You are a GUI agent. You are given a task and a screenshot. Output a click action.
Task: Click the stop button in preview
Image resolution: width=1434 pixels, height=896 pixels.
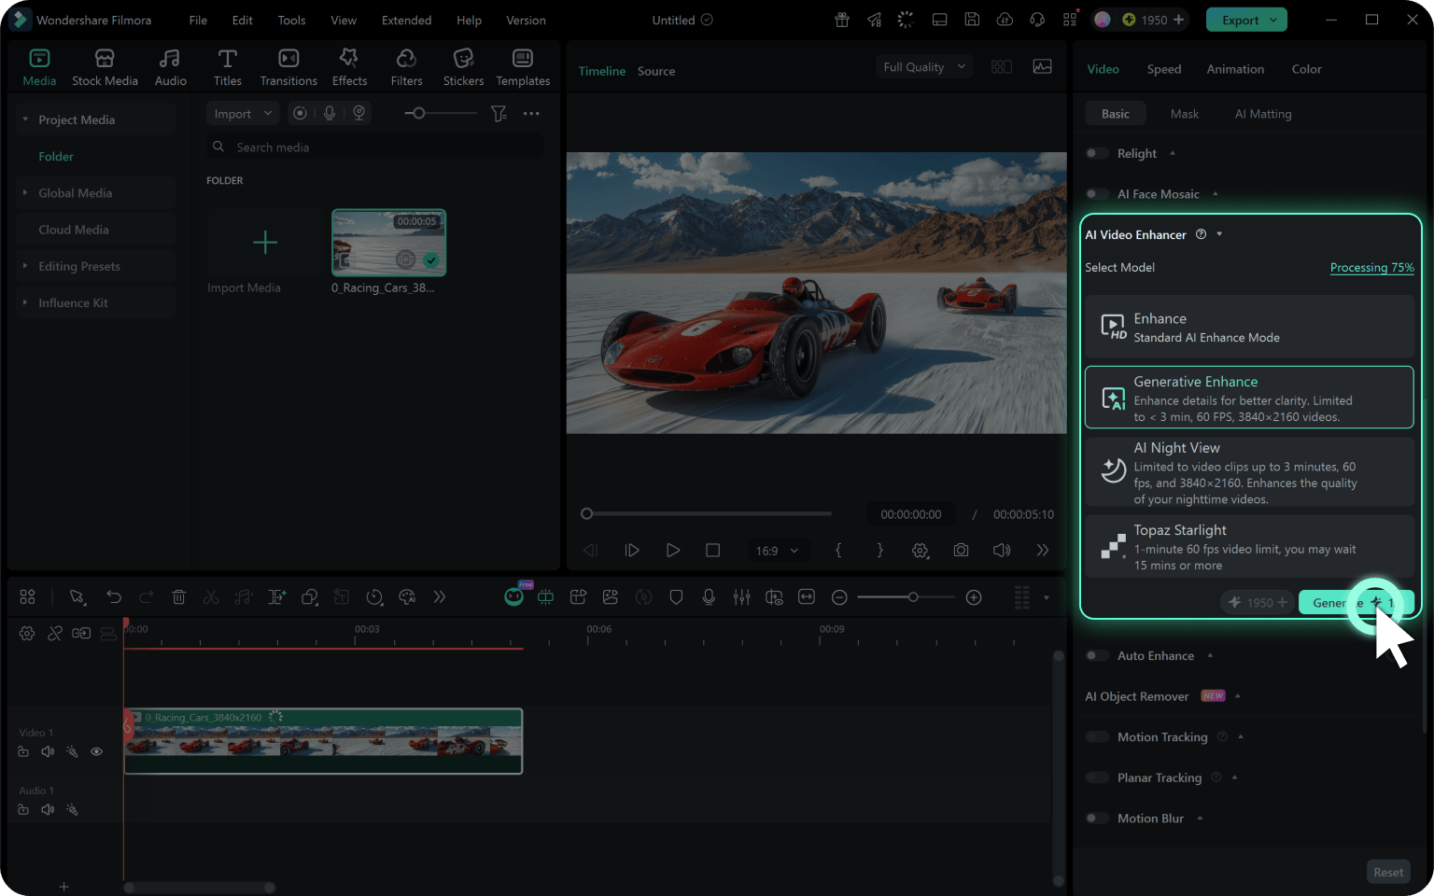712,551
